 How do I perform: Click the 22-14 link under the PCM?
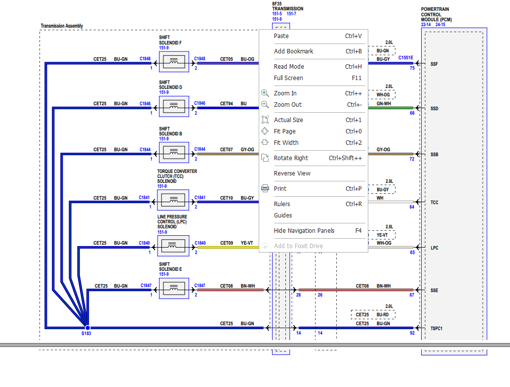427,24
